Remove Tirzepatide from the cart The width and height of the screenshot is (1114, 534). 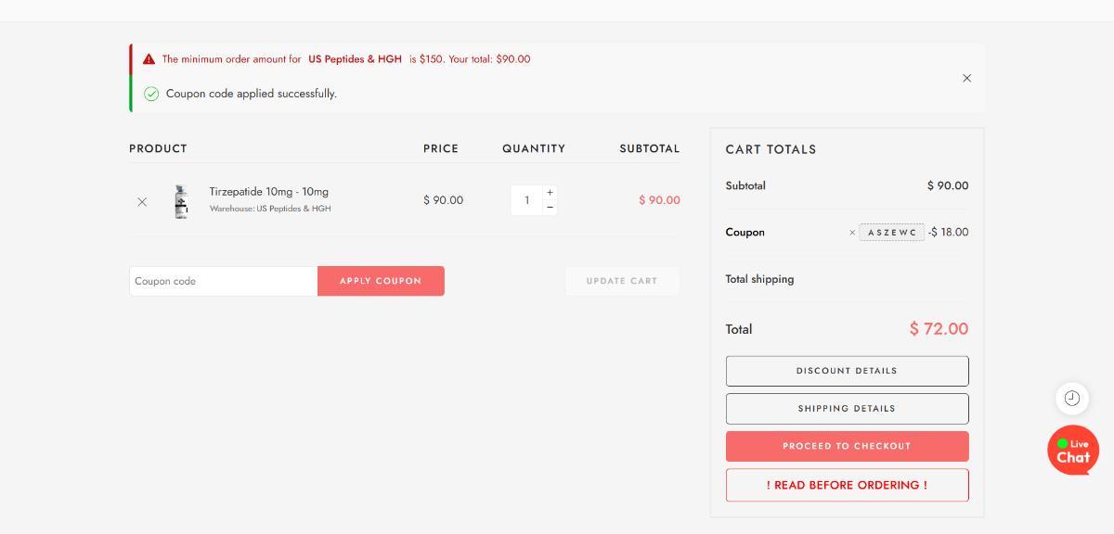point(142,201)
